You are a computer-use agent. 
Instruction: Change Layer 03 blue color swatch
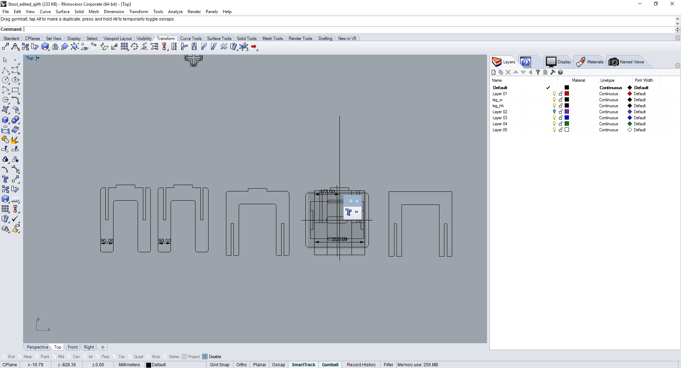[x=567, y=118]
